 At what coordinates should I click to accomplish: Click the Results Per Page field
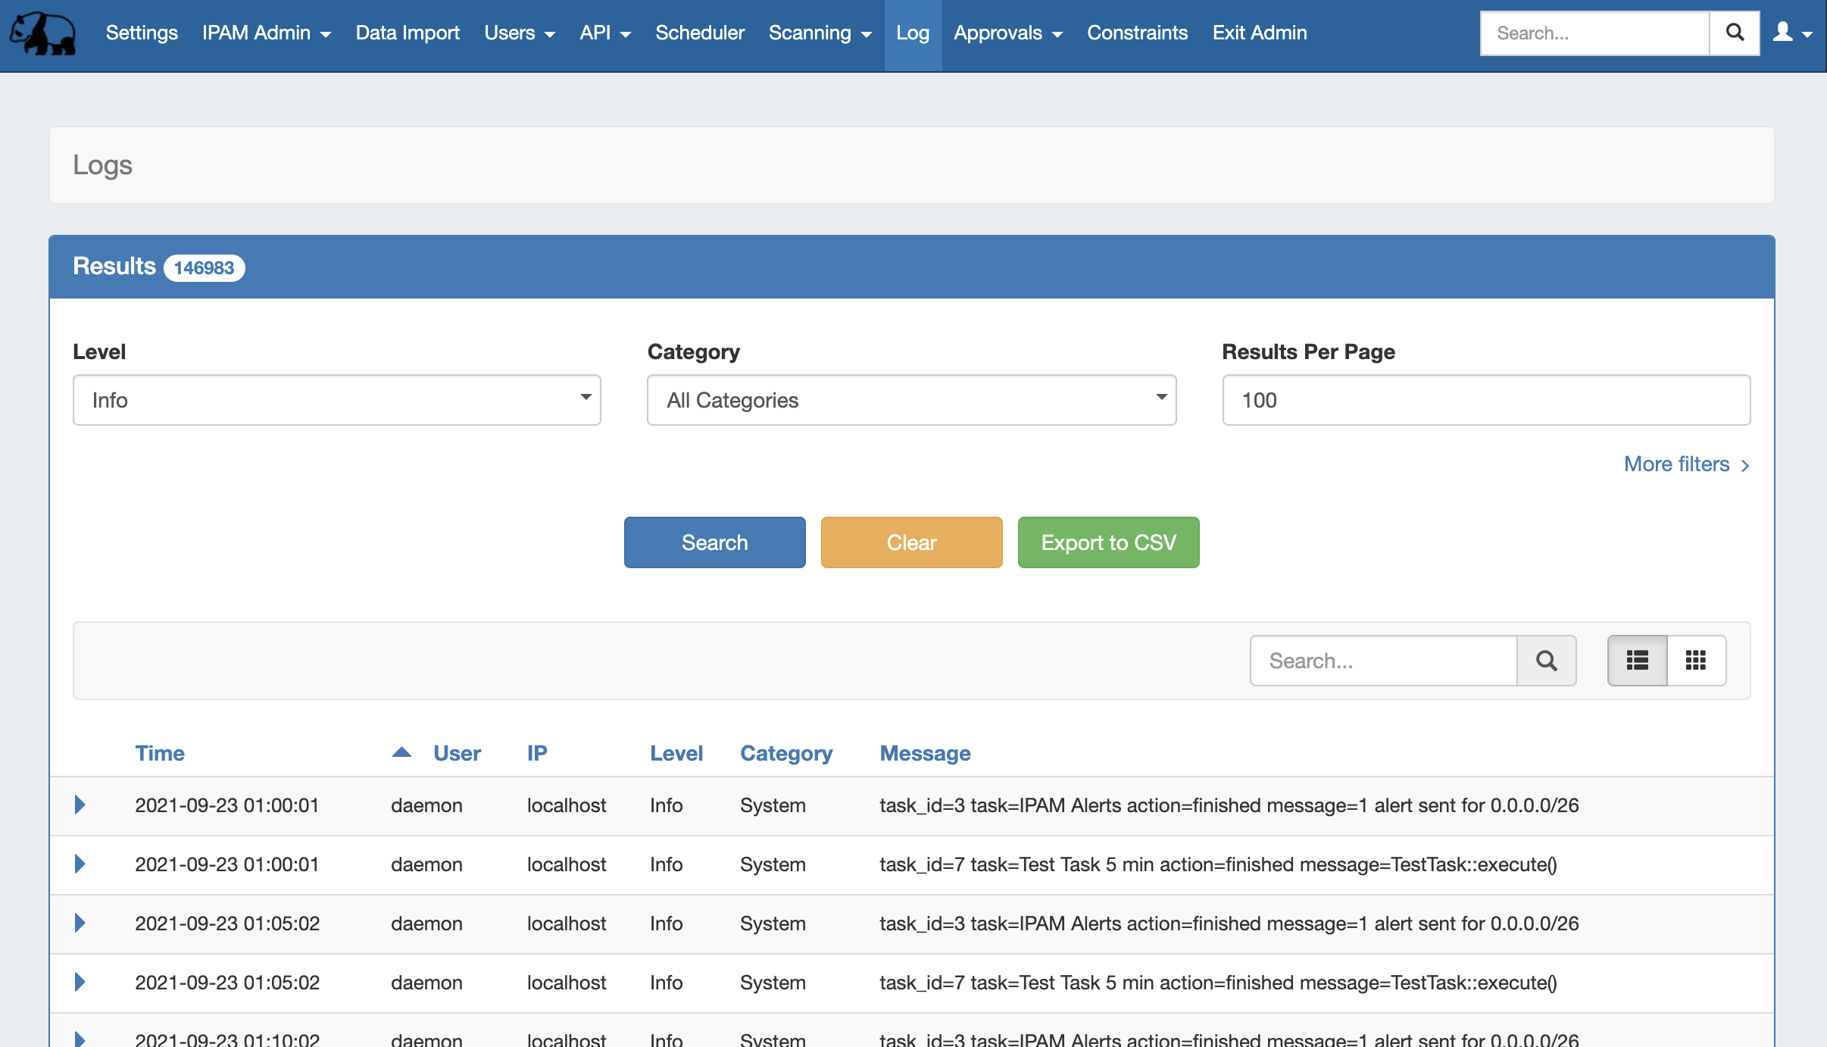(1485, 400)
